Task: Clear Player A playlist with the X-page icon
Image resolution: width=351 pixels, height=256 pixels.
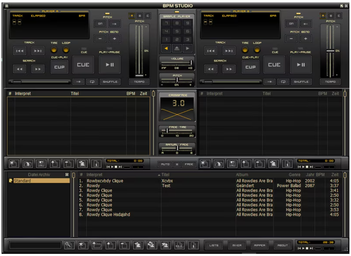Action: click(14, 164)
